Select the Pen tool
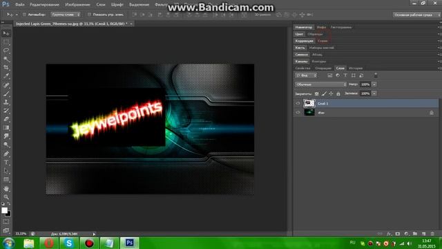 point(6,154)
